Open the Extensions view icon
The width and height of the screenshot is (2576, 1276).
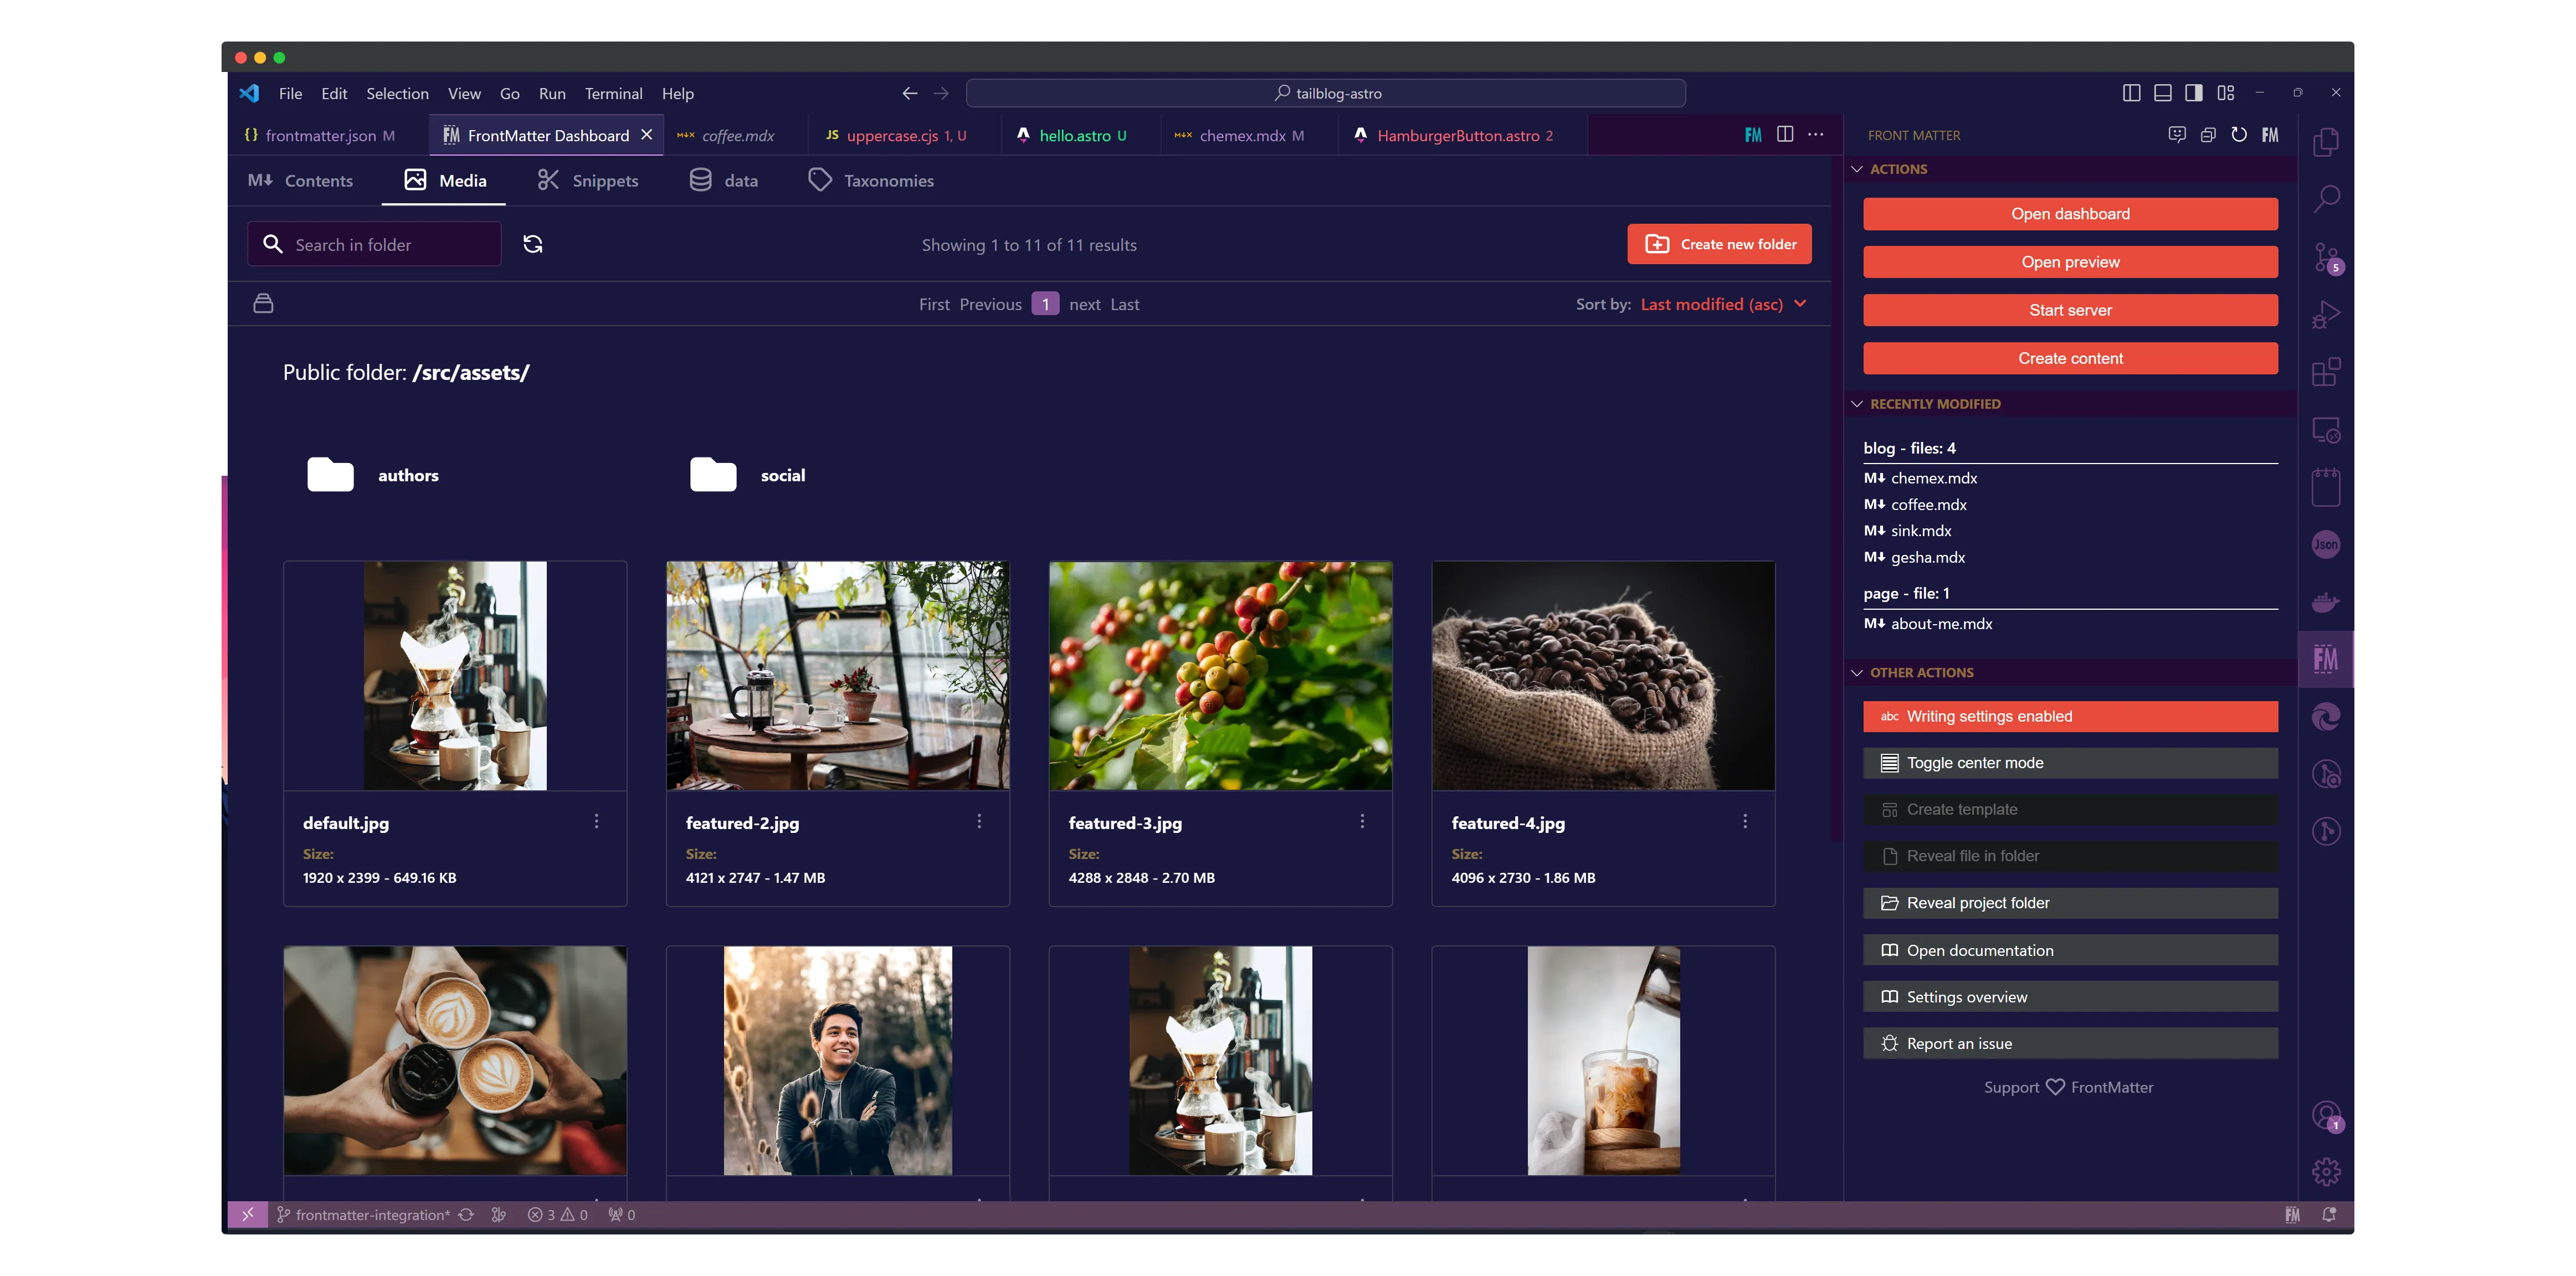pos(2326,372)
